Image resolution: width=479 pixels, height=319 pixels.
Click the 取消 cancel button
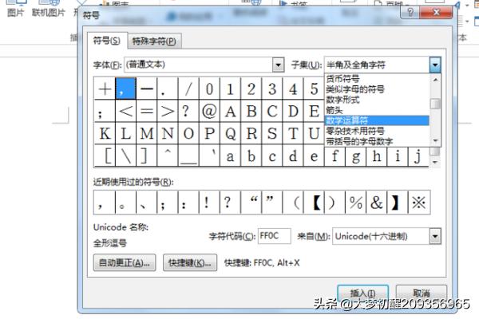(422, 293)
